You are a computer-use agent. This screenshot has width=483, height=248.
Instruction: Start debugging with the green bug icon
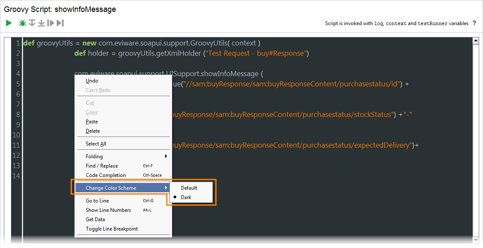(22, 23)
